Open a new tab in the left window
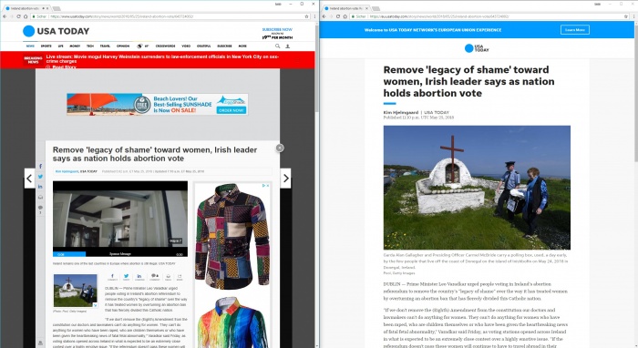 pyautogui.click(x=57, y=8)
